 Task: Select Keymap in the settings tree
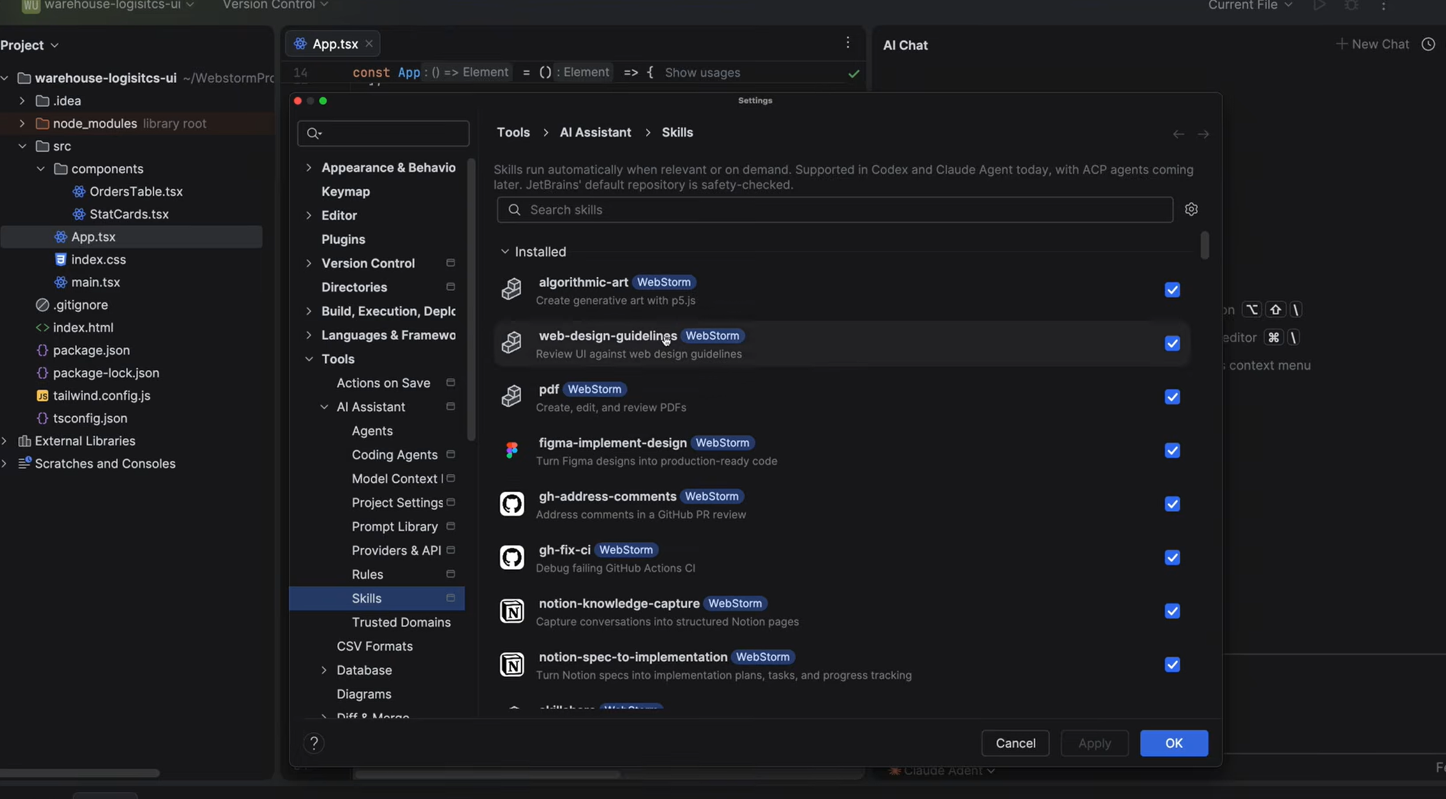pyautogui.click(x=346, y=192)
